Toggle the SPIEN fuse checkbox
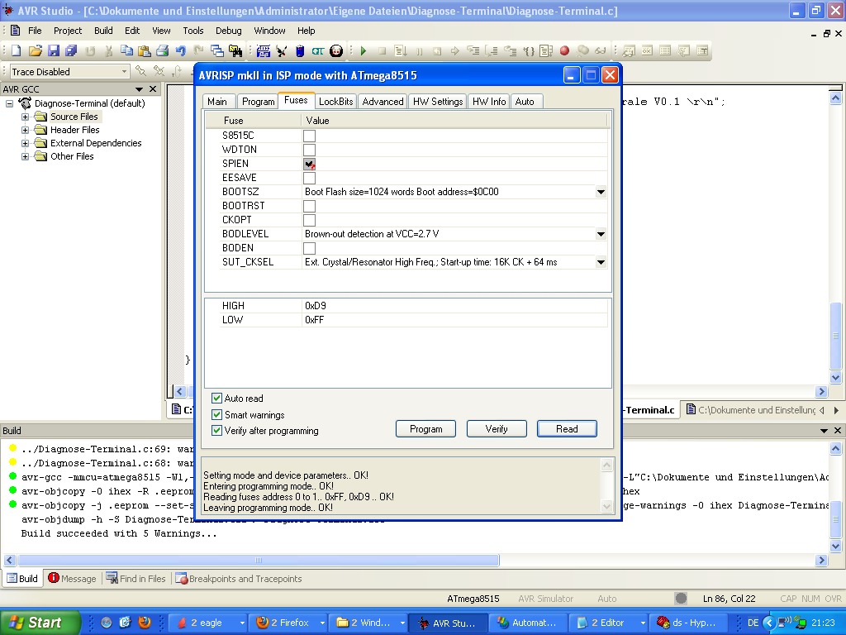 309,164
